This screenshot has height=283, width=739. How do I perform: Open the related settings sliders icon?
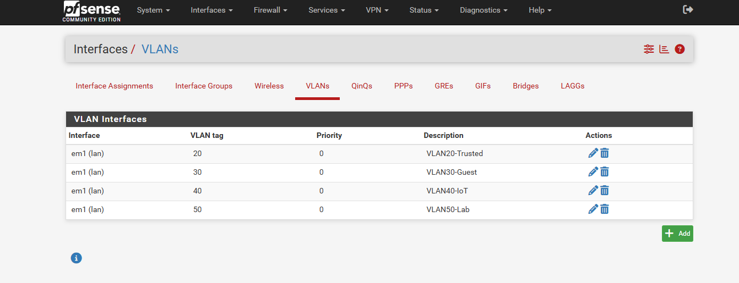(x=649, y=49)
